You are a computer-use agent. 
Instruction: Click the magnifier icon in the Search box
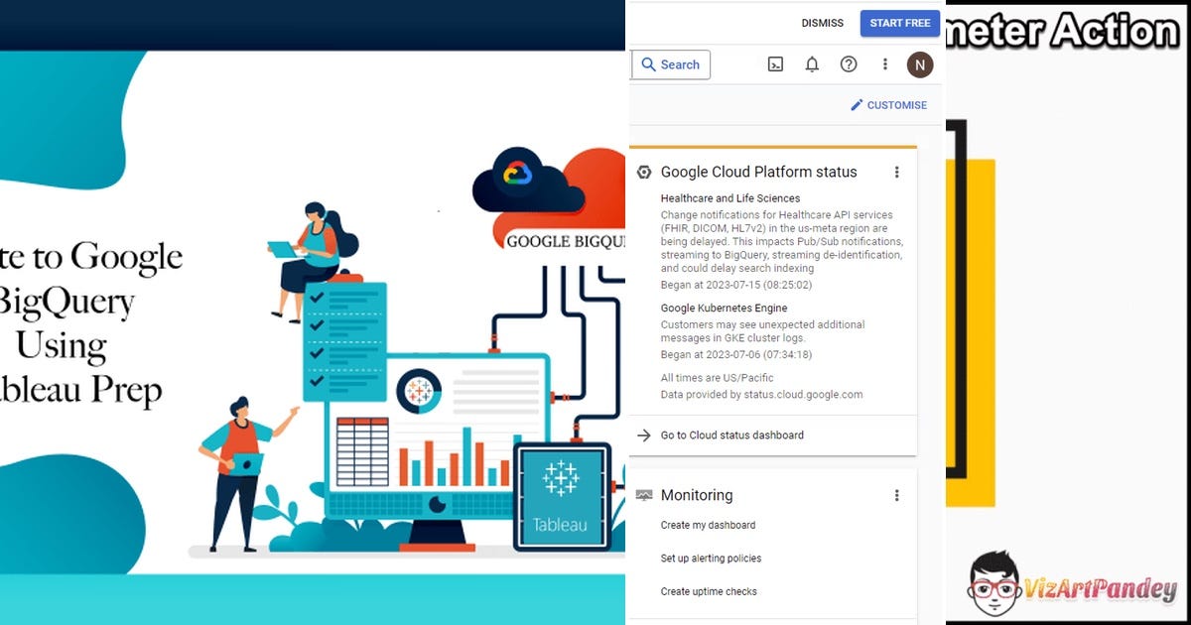click(x=650, y=64)
